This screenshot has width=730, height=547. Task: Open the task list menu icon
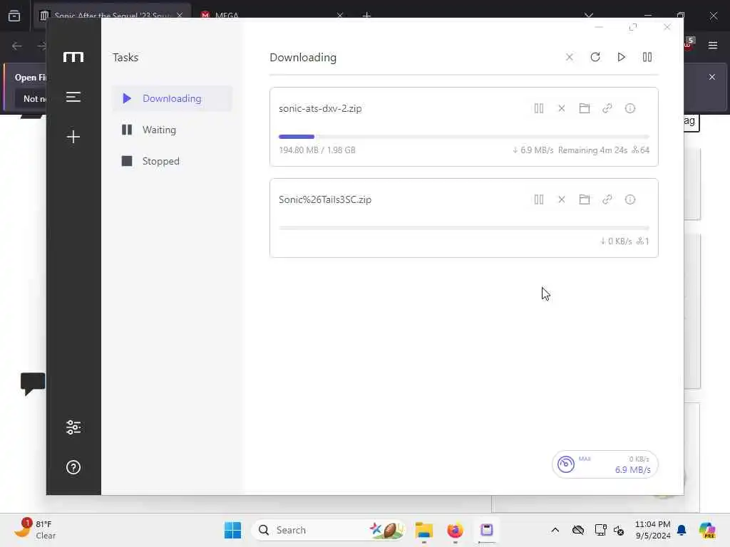click(73, 97)
